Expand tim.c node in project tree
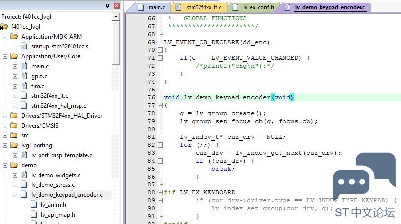 15,86
